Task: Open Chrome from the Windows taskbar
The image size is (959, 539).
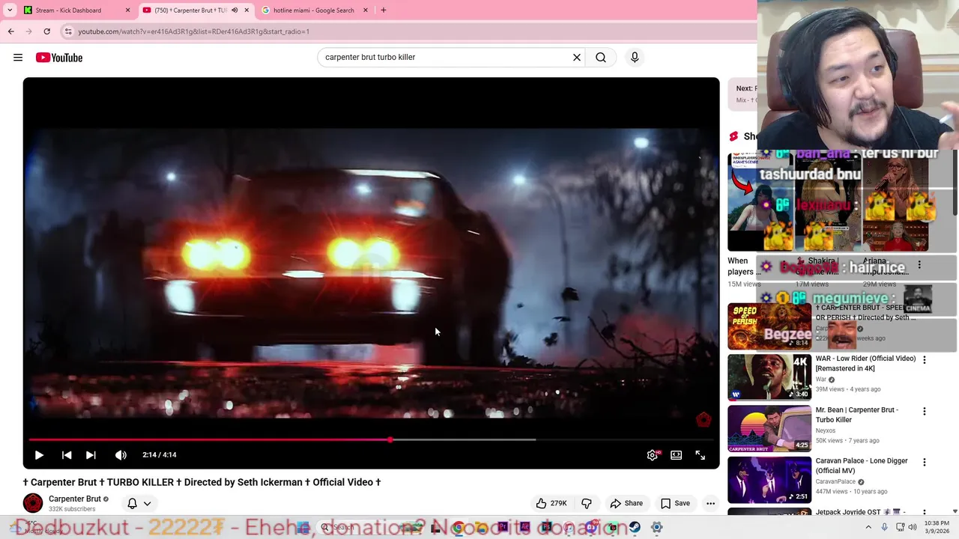Action: (458, 528)
